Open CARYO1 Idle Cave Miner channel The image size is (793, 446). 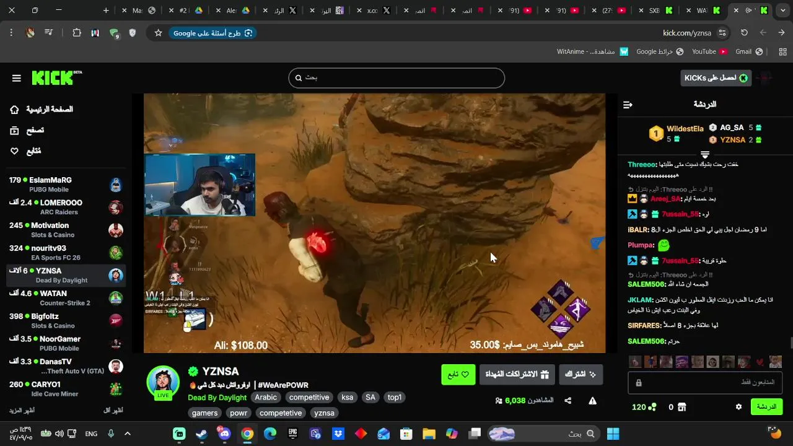66,389
